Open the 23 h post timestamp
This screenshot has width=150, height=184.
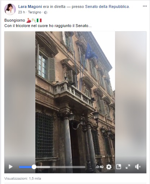pos(22,12)
